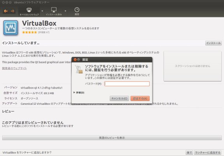Click the installing status text インストールしています
The width and height of the screenshot is (224, 156).
(21, 43)
